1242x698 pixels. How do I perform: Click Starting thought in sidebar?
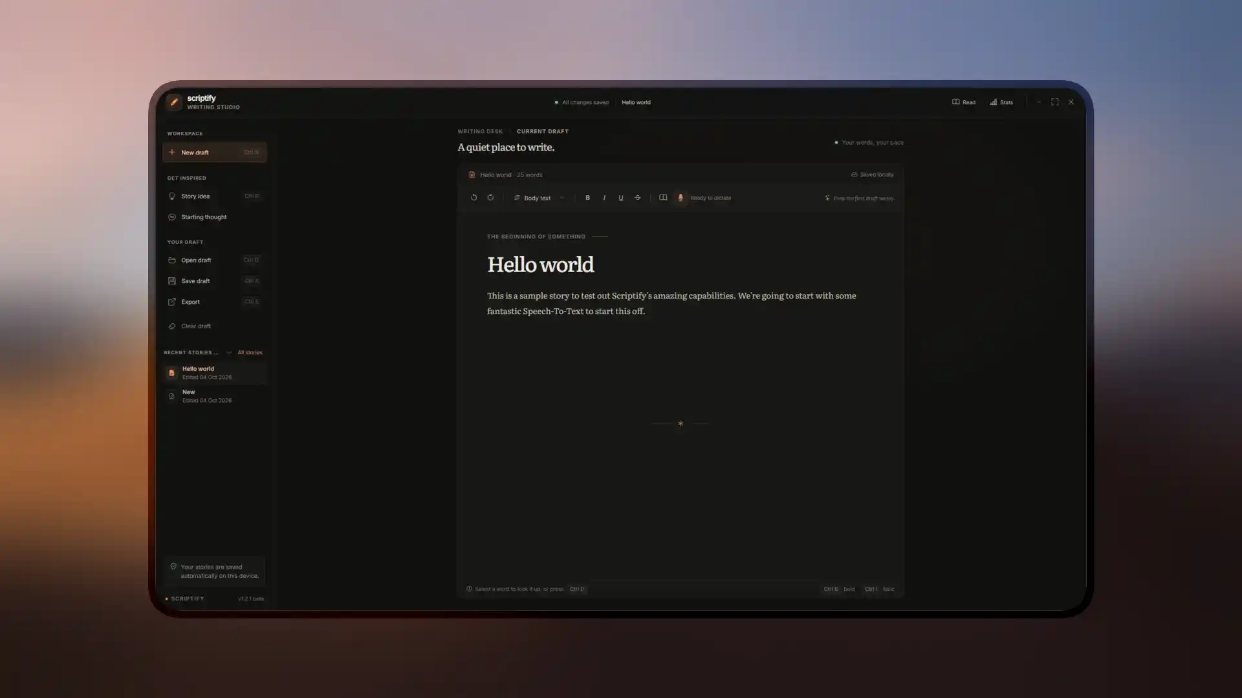coord(214,217)
